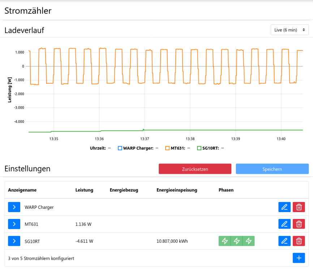This screenshot has height=271, width=313.
Task: Toggle MT631 series in chart legend
Action: click(x=176, y=148)
